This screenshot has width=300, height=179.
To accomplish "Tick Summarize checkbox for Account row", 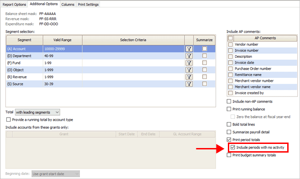I will point(205,49).
